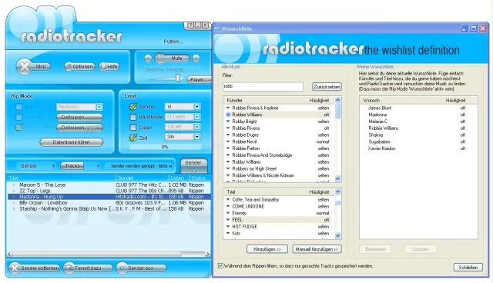Sort track list by Daten column header
493x283 pixels.
point(177,178)
